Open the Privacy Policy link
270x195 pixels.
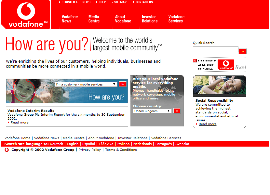[x=90, y=150]
